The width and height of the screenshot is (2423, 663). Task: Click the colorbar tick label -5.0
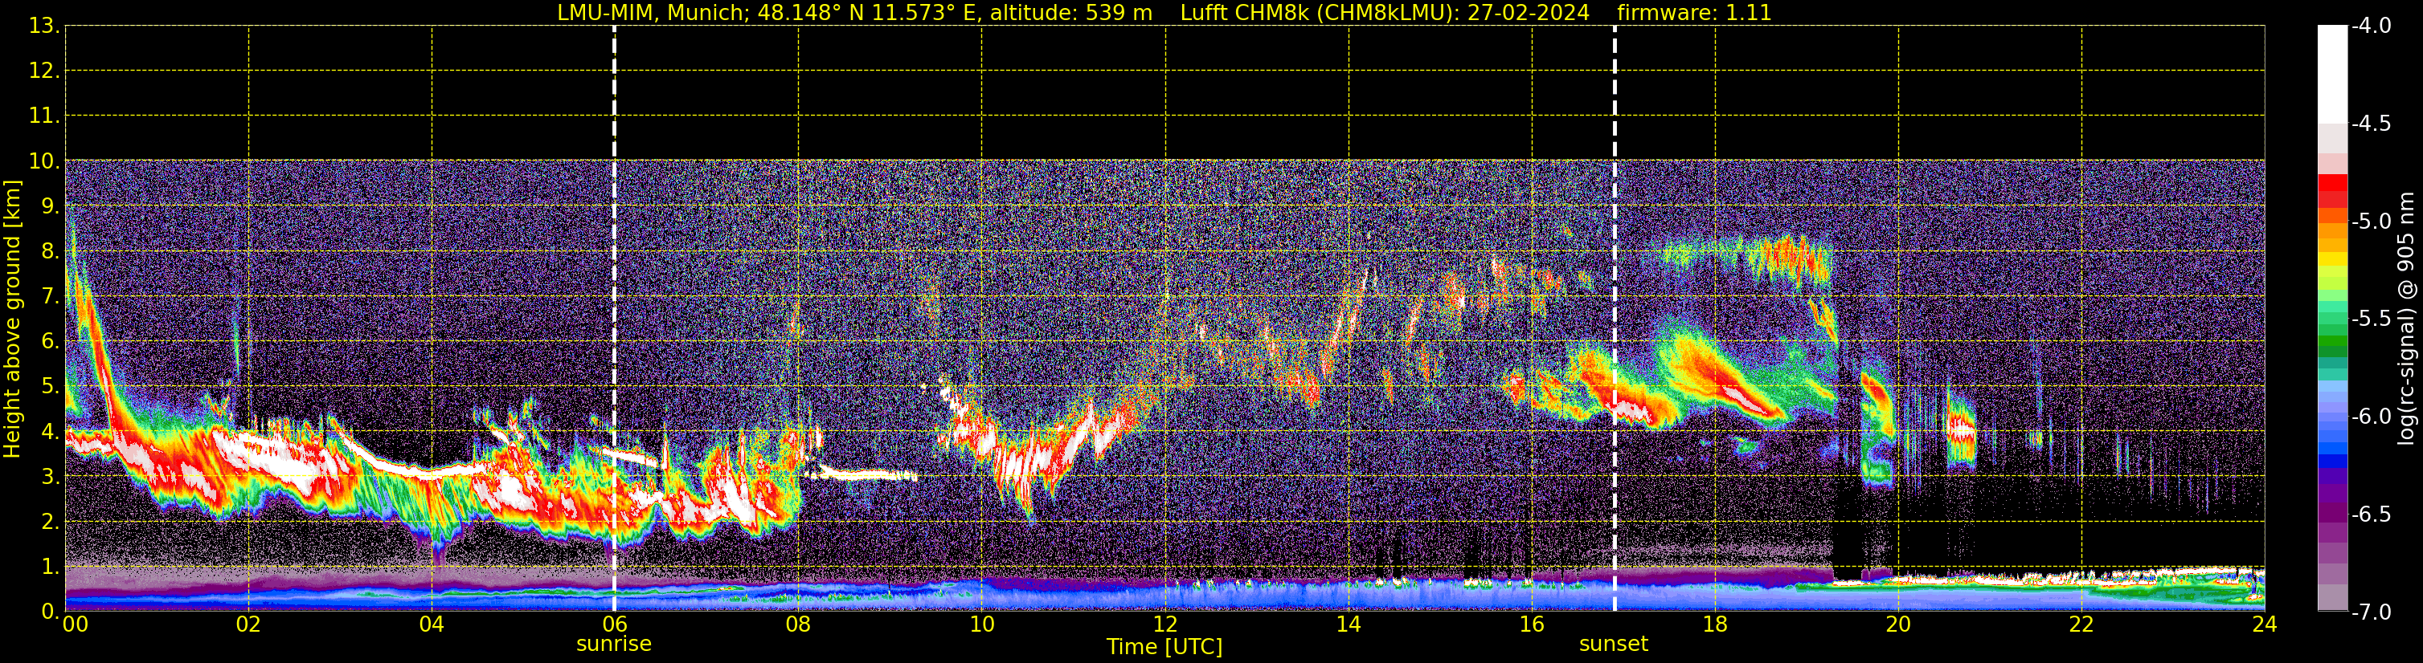(x=2372, y=222)
